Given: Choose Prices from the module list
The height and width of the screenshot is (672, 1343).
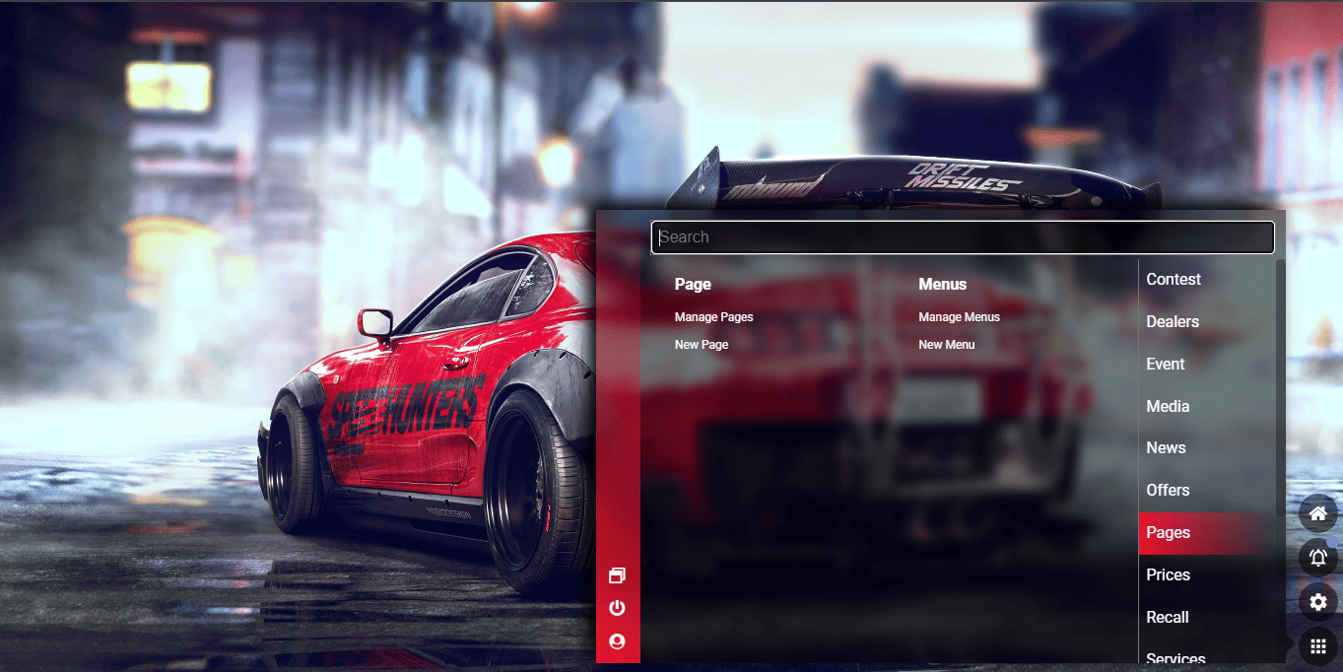Looking at the screenshot, I should [x=1168, y=575].
